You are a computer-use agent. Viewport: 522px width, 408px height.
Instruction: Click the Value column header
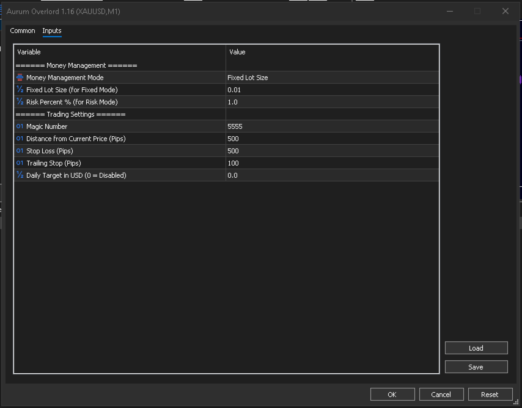pyautogui.click(x=333, y=52)
